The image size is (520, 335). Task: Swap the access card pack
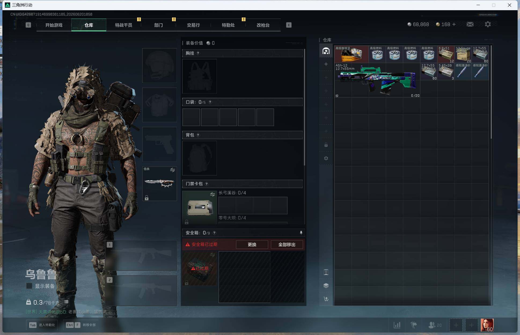click(x=212, y=194)
